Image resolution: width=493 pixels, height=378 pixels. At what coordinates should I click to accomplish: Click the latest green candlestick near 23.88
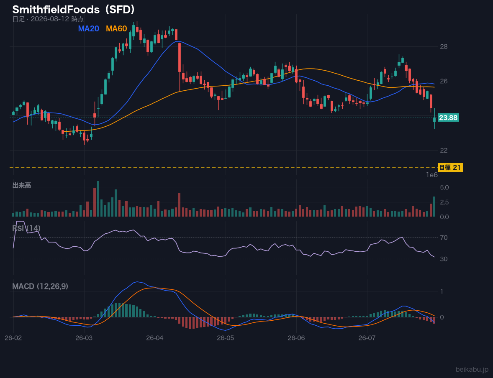coord(434,120)
